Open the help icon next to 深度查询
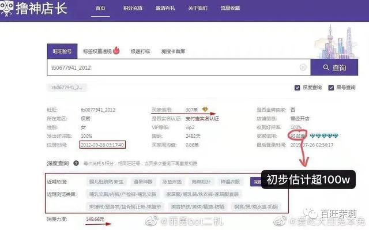The width and height of the screenshot is (369, 230). 76,163
